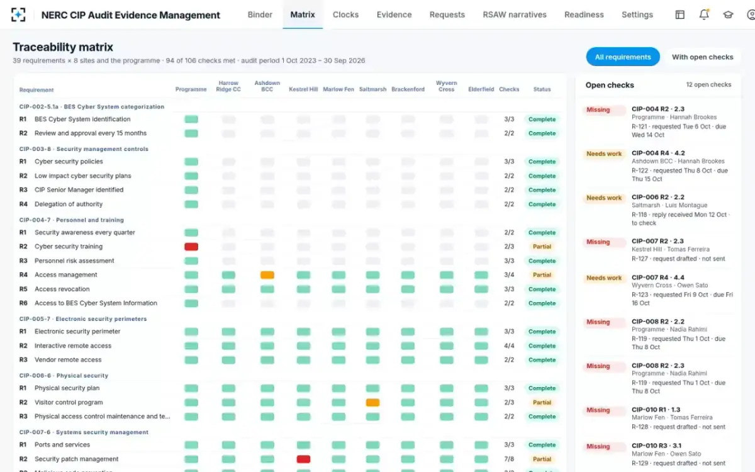
Task: Open requirement Delegation of authority
Action: click(69, 204)
